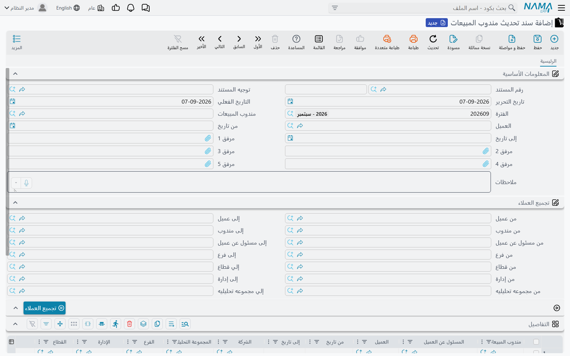This screenshot has width=570, height=356.
Task: Click the عام building selector
Action: click(96, 8)
